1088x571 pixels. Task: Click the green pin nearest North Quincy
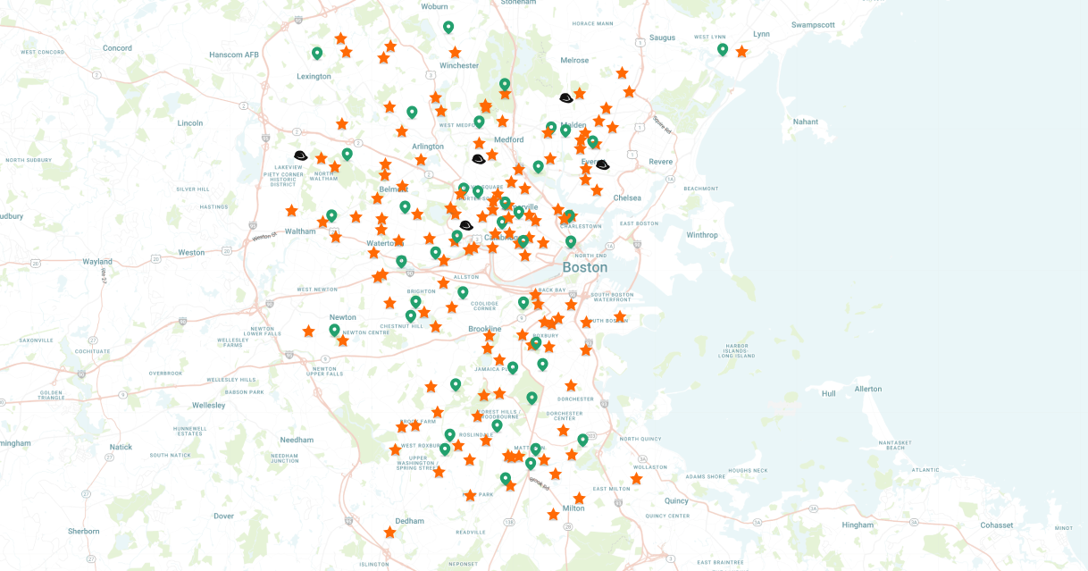coord(582,440)
